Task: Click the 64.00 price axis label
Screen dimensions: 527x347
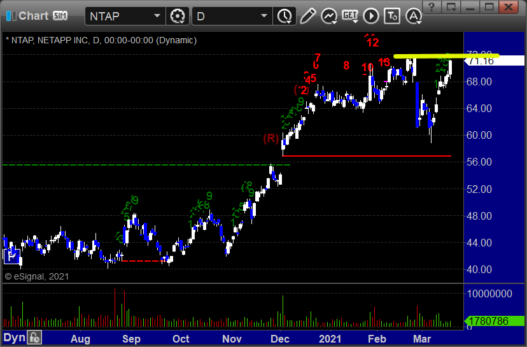Action: click(479, 109)
